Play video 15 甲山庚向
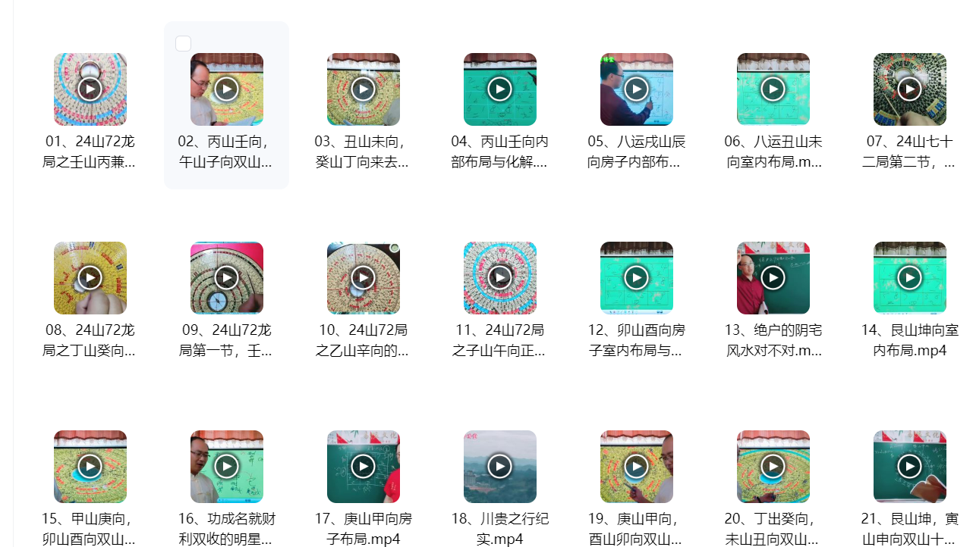Screen dimensions: 973x547 (x=90, y=466)
